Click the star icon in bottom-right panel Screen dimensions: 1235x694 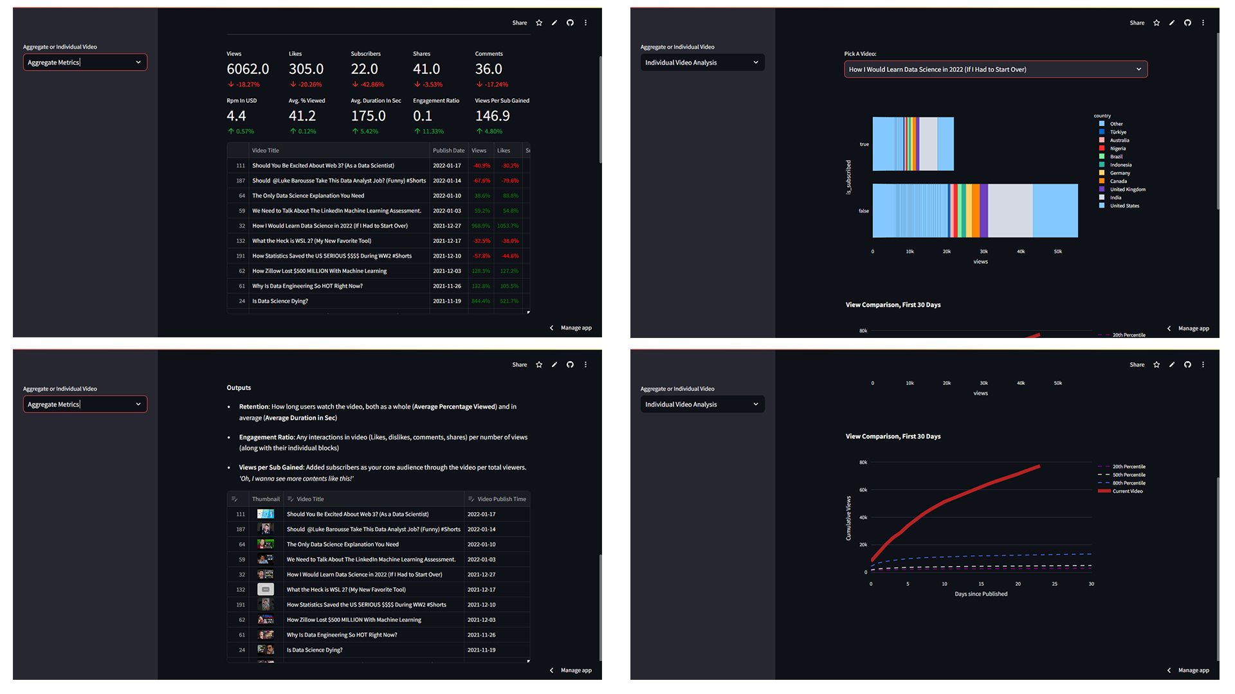tap(1157, 365)
